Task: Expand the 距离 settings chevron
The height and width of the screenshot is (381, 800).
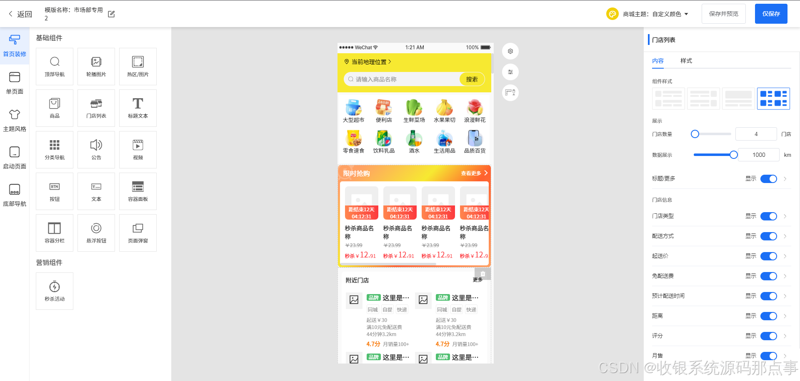Action: pos(785,316)
